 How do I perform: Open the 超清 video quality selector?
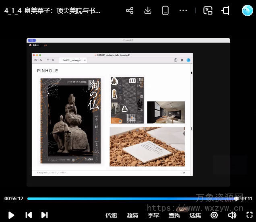132,215
